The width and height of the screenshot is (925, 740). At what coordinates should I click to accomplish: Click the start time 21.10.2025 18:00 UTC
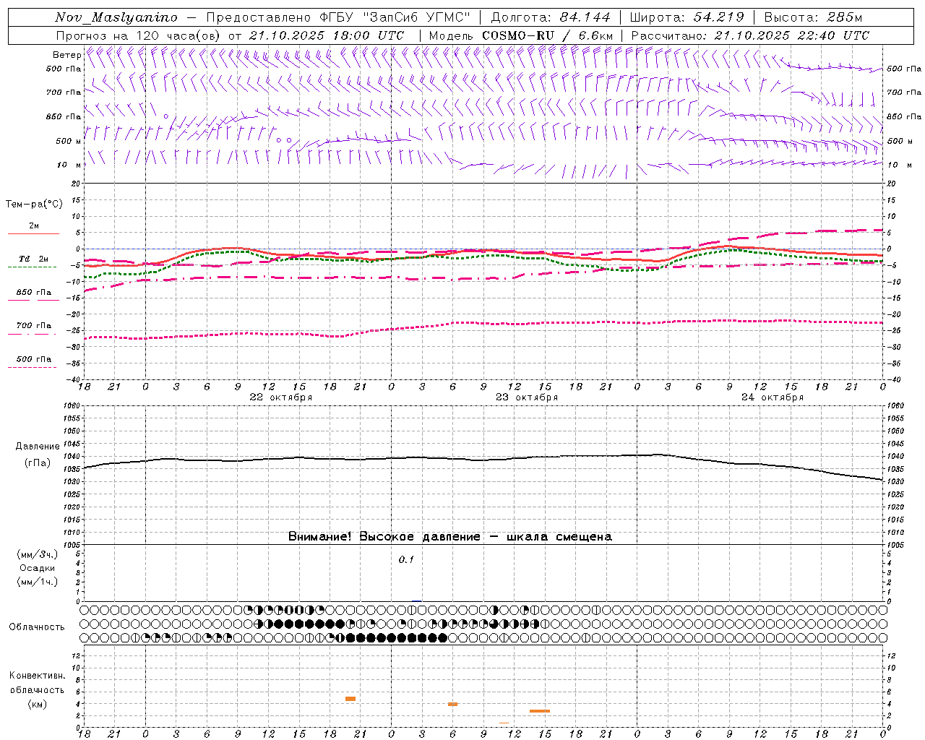click(x=327, y=35)
